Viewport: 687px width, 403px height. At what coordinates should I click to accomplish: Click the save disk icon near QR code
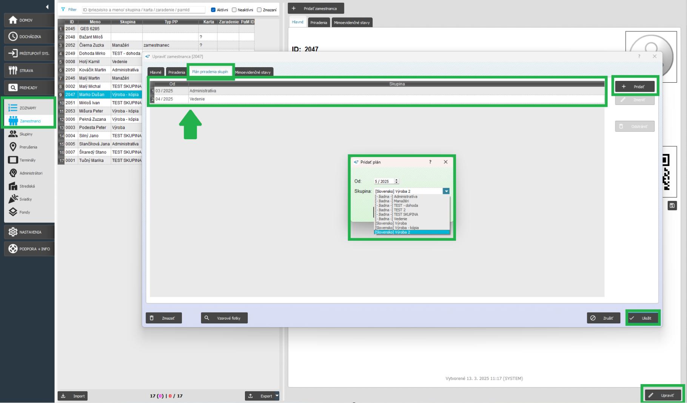672,206
